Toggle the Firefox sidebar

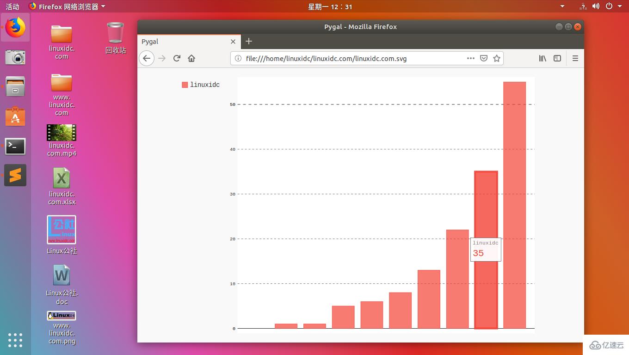point(557,58)
